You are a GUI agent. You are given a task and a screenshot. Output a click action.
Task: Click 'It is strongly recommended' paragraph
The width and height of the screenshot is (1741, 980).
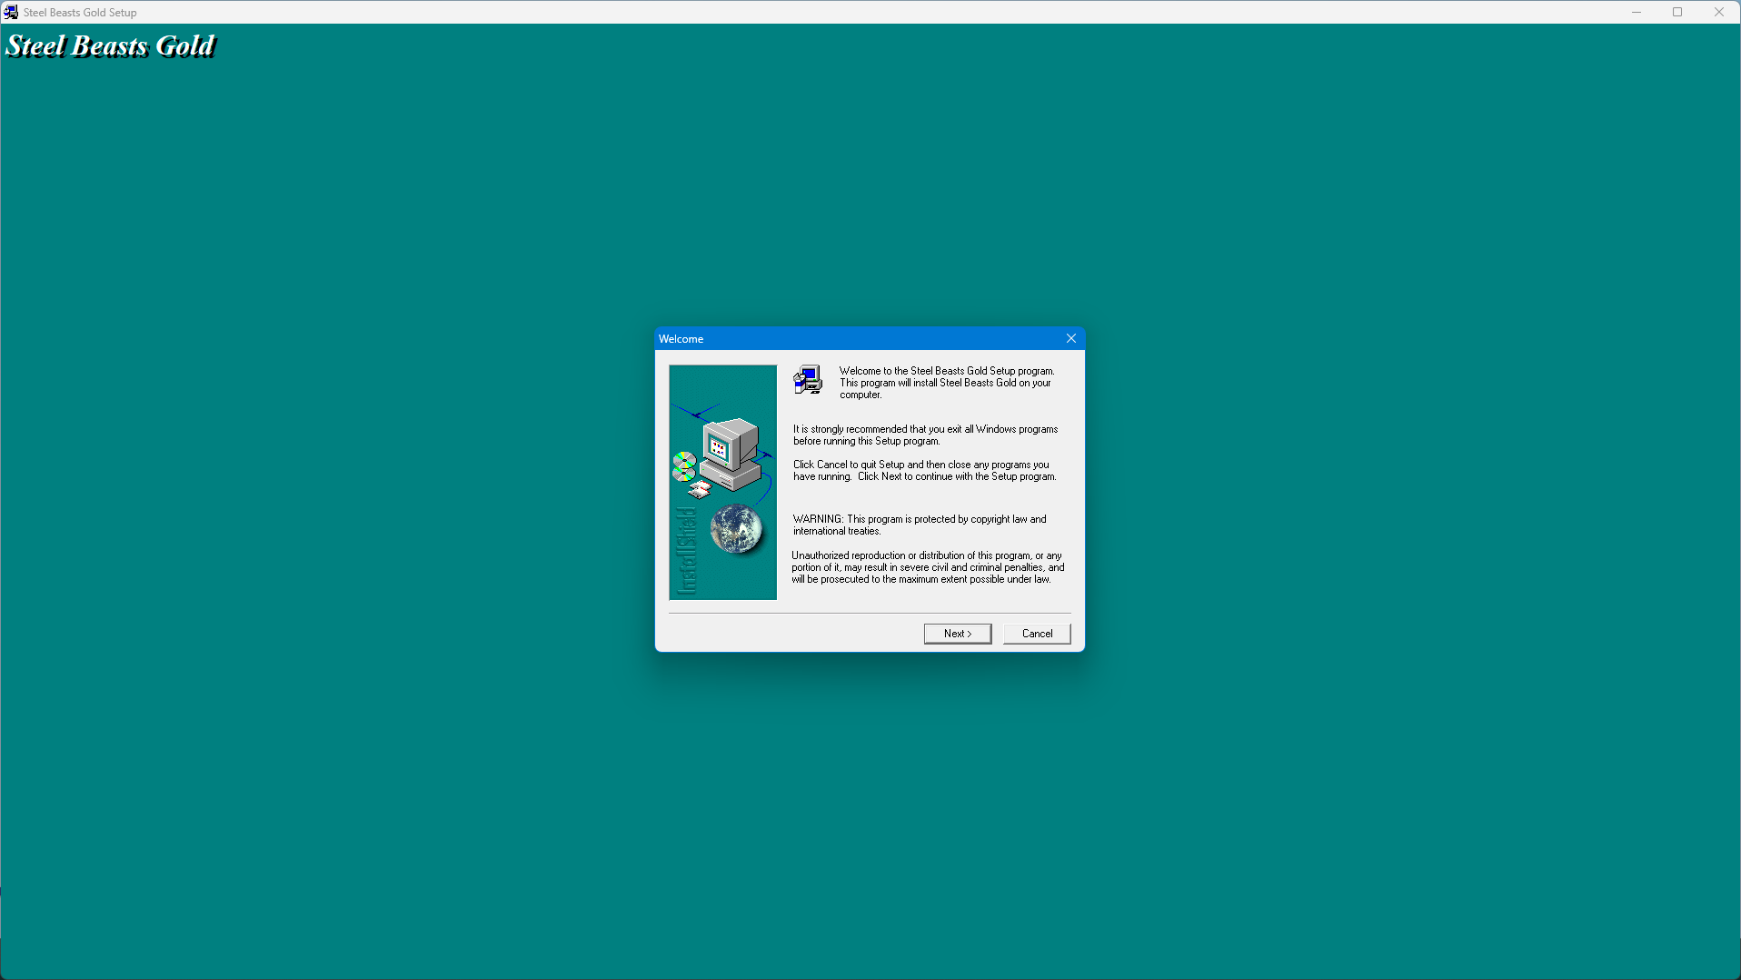[925, 435]
